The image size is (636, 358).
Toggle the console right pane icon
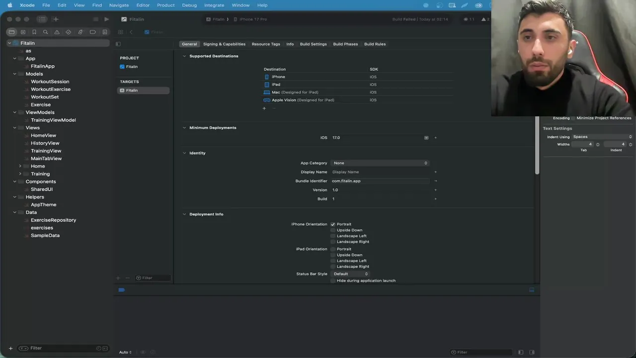[x=532, y=352]
